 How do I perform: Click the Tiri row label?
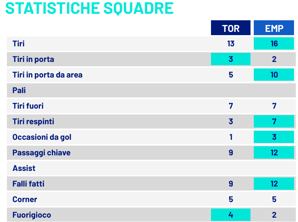[x=18, y=44]
